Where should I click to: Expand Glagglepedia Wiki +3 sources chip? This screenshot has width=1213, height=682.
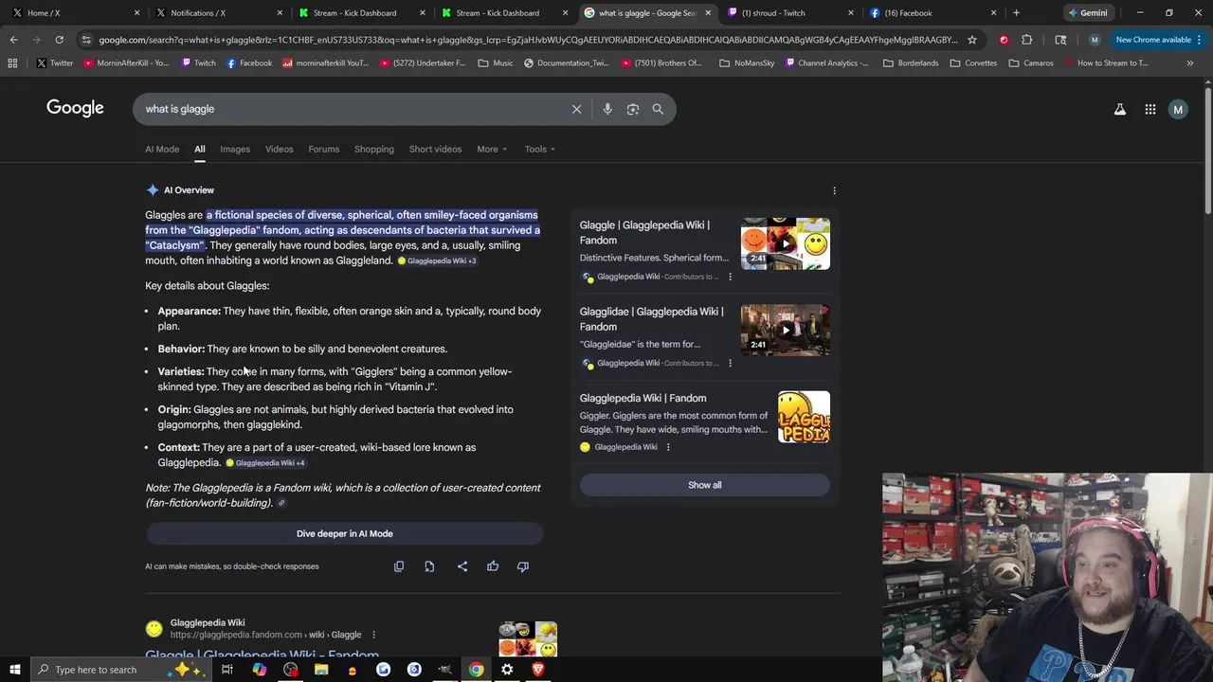(x=437, y=260)
